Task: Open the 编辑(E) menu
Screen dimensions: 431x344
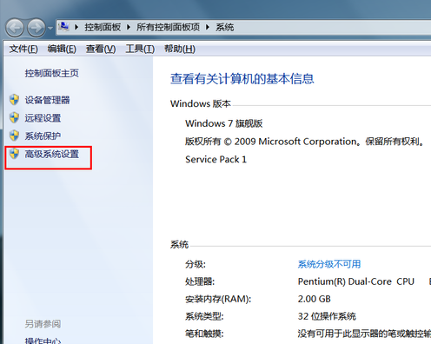Action: (x=62, y=49)
